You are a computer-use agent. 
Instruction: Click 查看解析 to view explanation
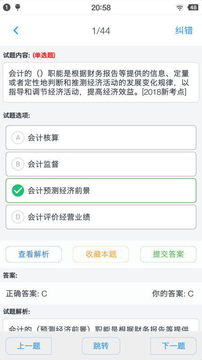(34, 254)
